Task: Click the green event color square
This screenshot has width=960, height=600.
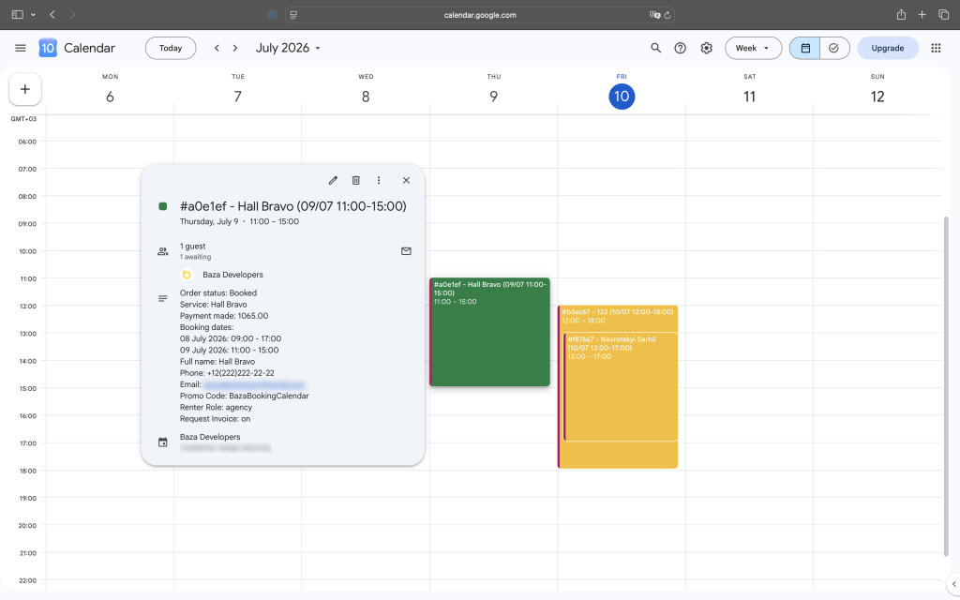Action: [163, 206]
